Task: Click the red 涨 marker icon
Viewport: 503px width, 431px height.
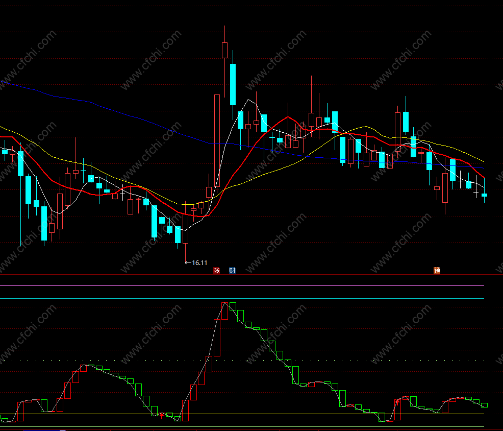Action: (216, 271)
